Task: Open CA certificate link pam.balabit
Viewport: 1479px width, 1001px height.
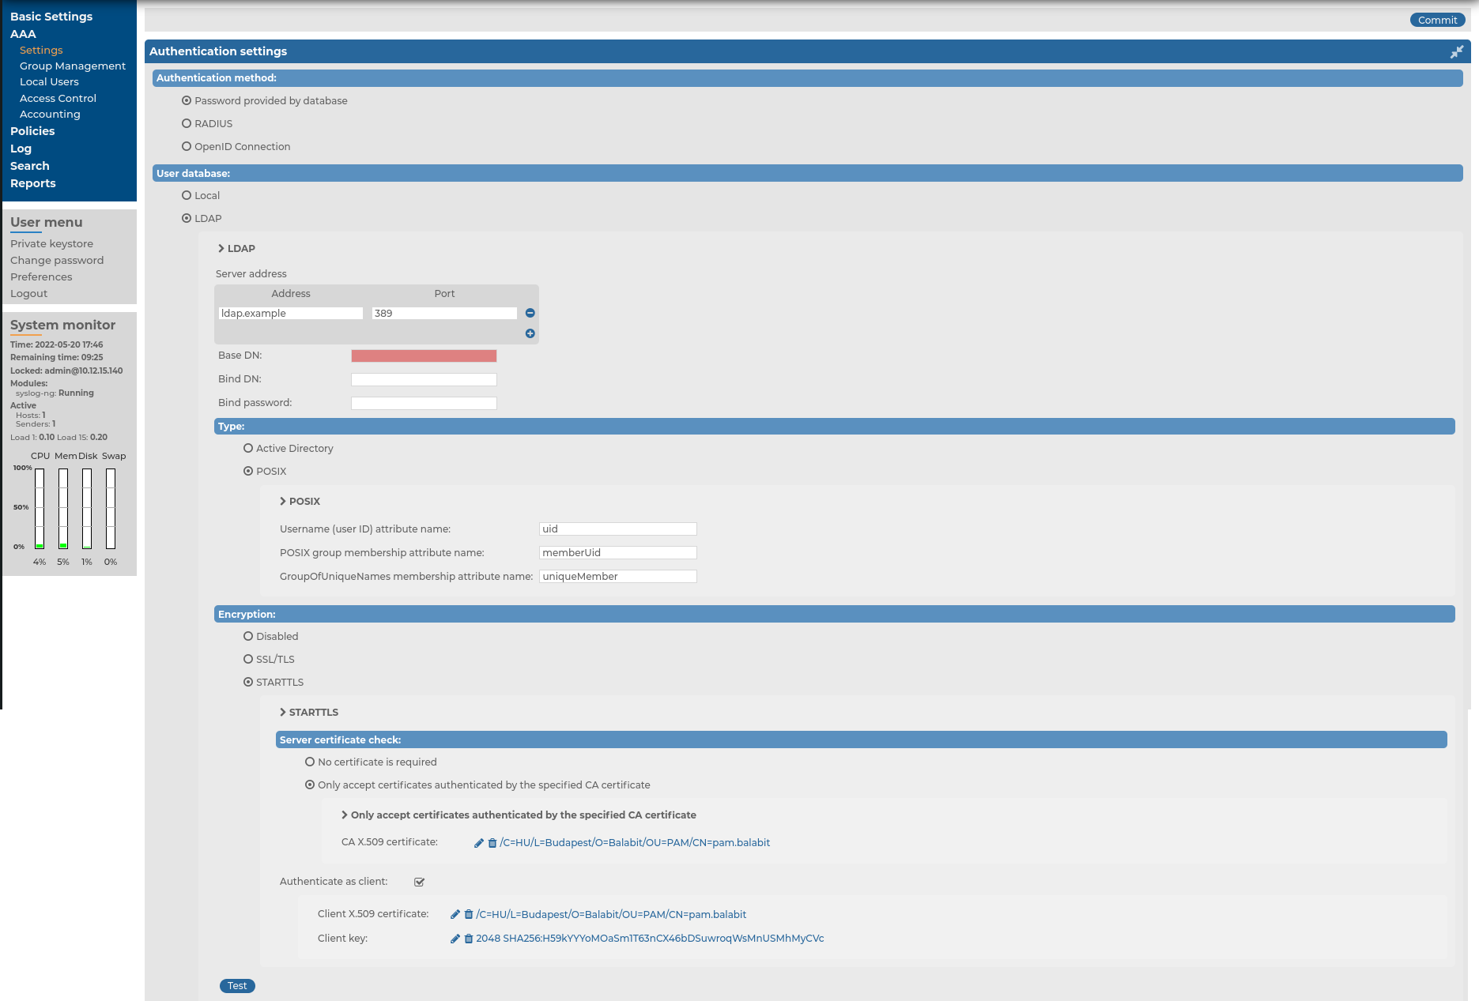Action: 635,843
